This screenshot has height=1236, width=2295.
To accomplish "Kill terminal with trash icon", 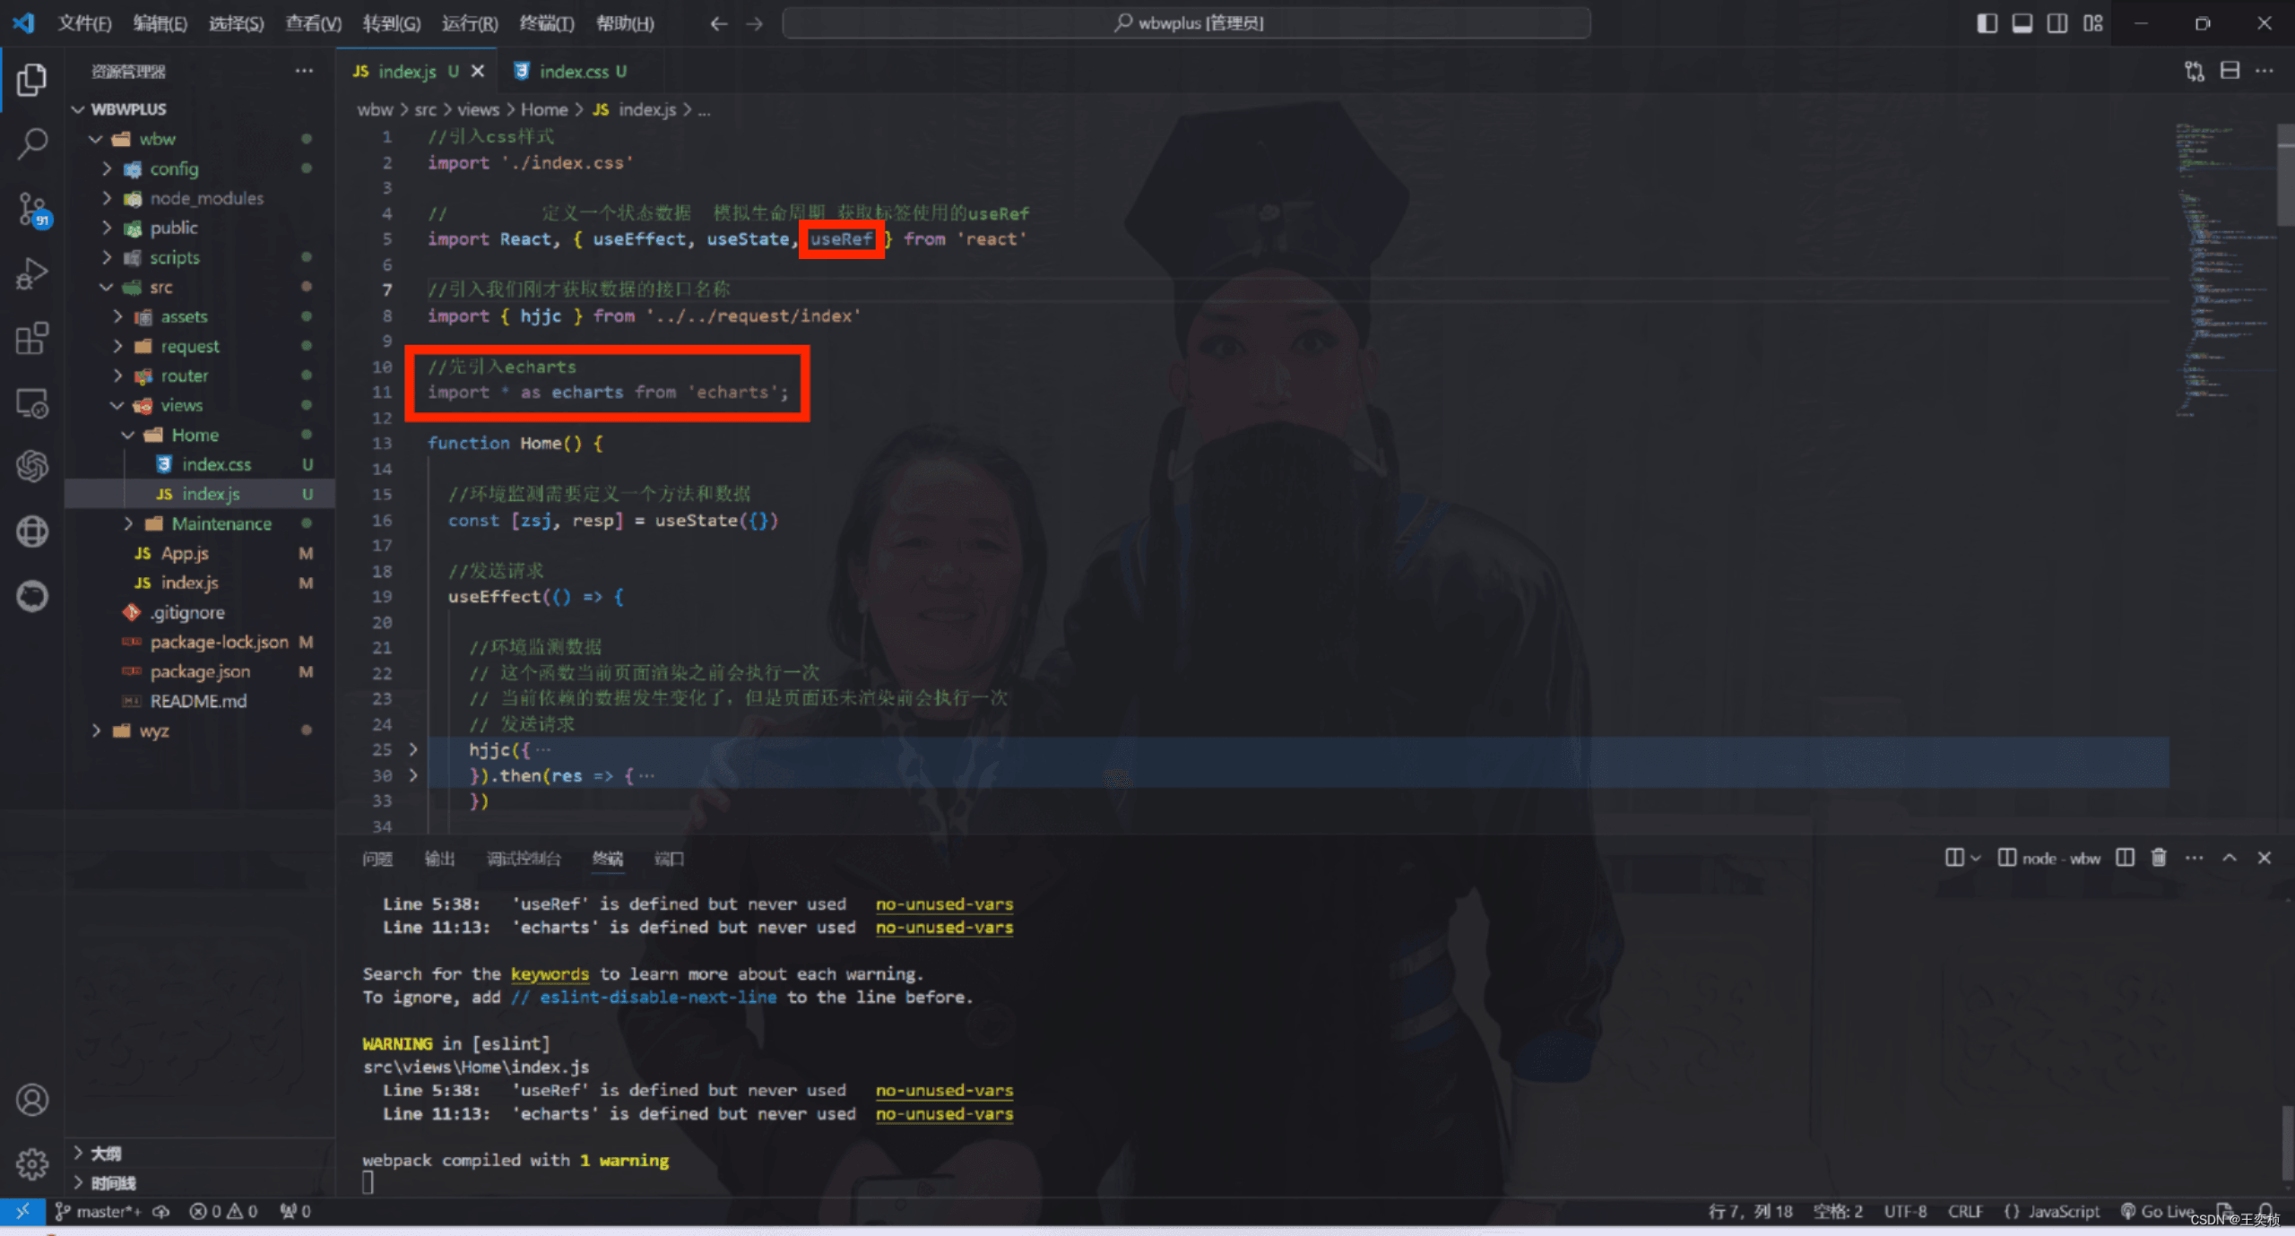I will tap(2159, 858).
